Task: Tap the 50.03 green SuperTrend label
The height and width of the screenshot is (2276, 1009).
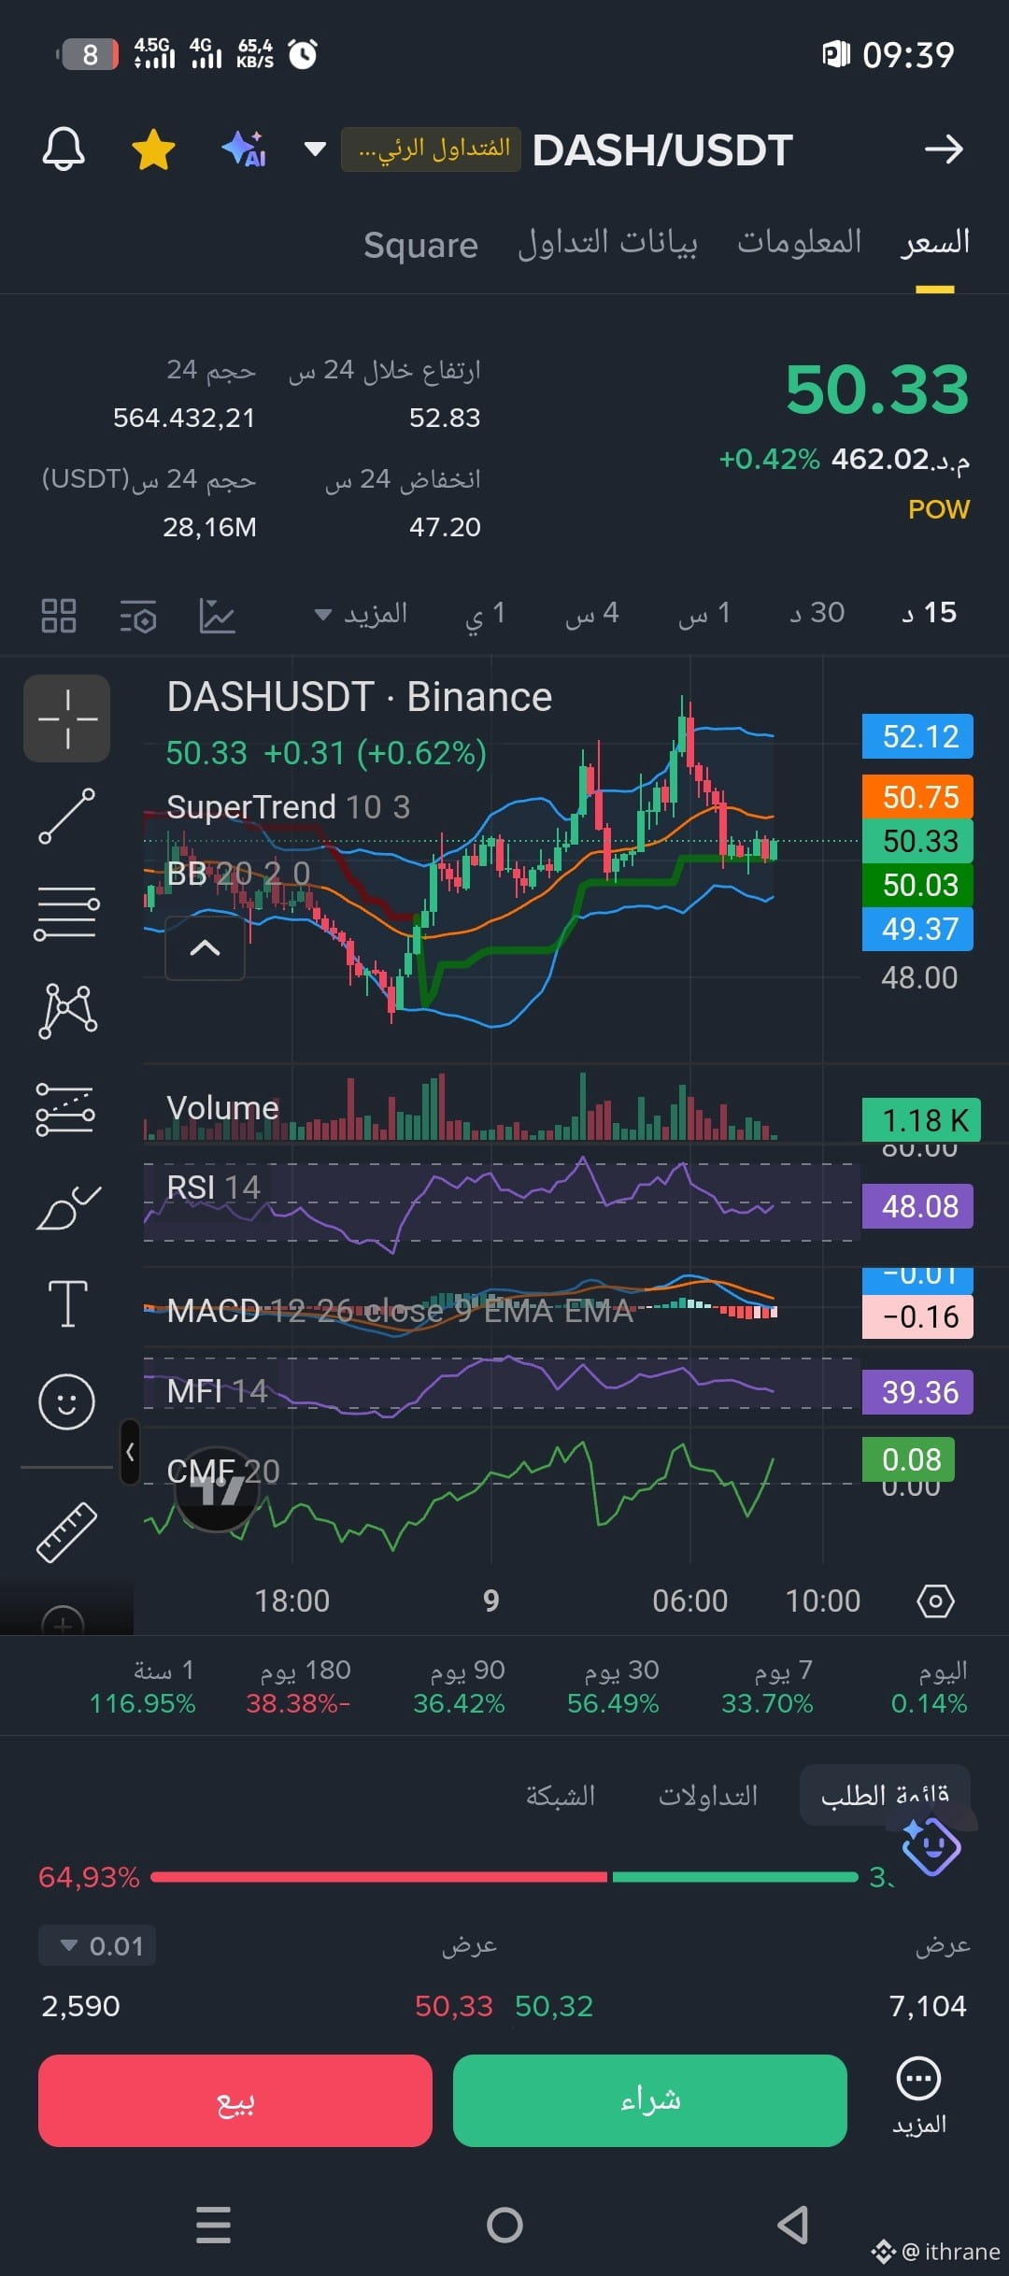Action: coord(917,885)
